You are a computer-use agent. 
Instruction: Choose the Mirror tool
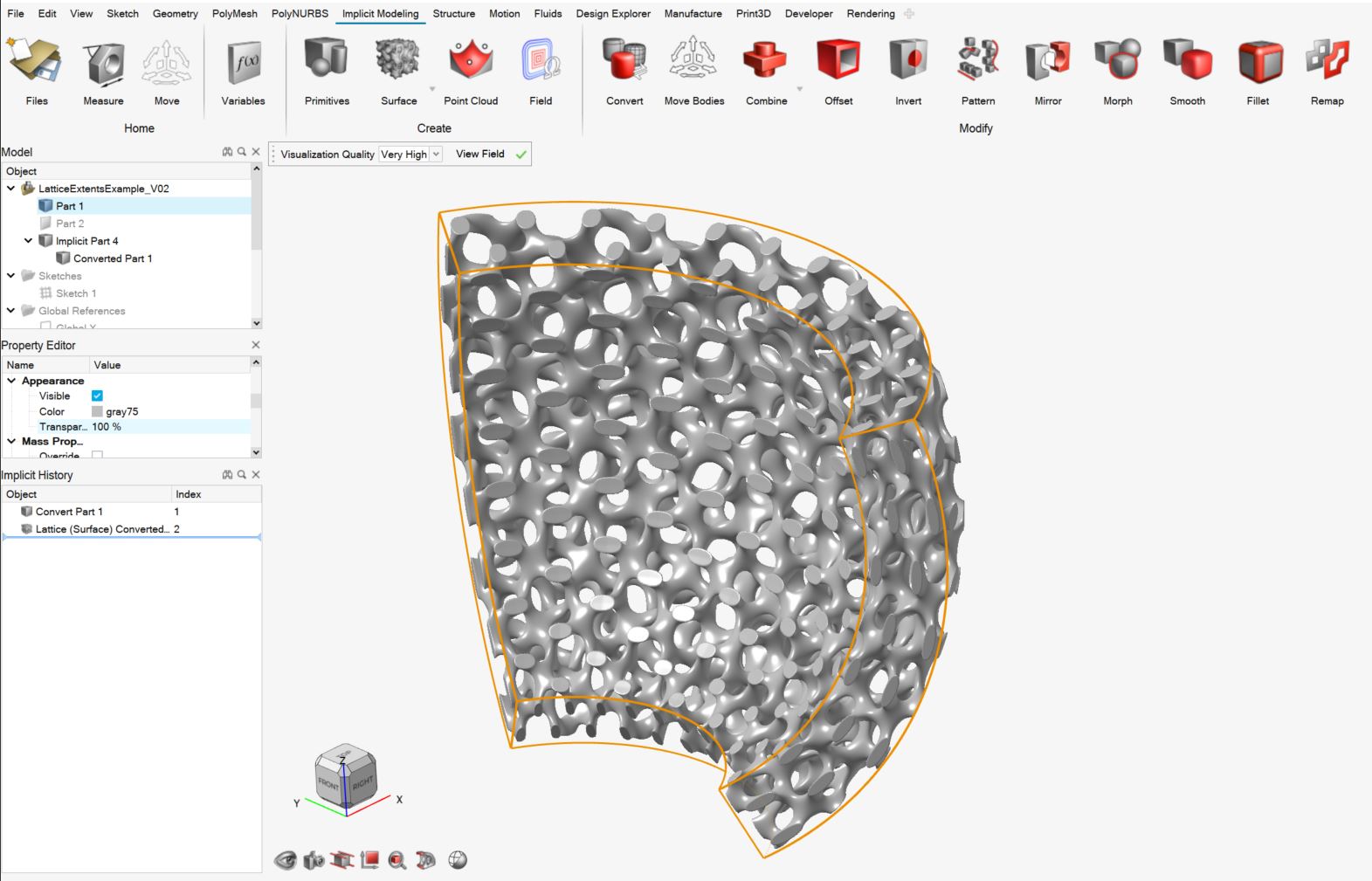[1047, 59]
